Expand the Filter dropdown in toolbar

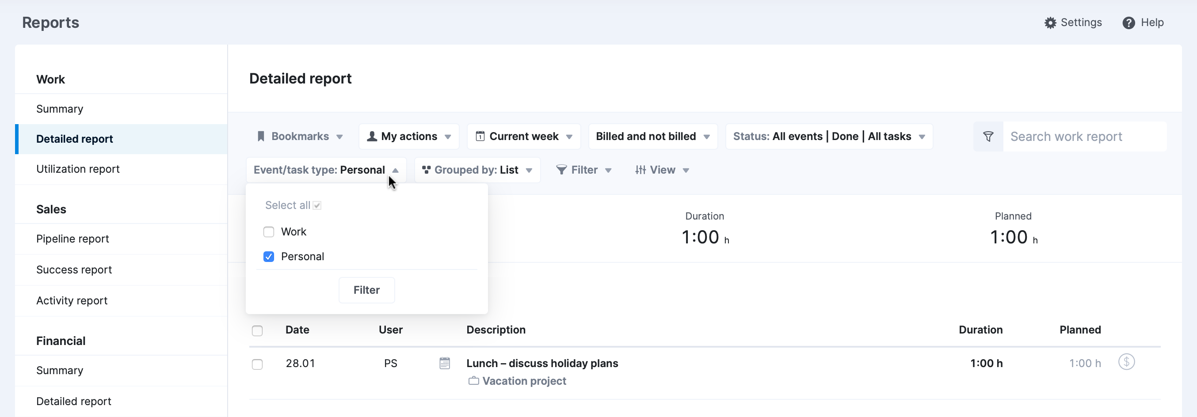coord(583,170)
